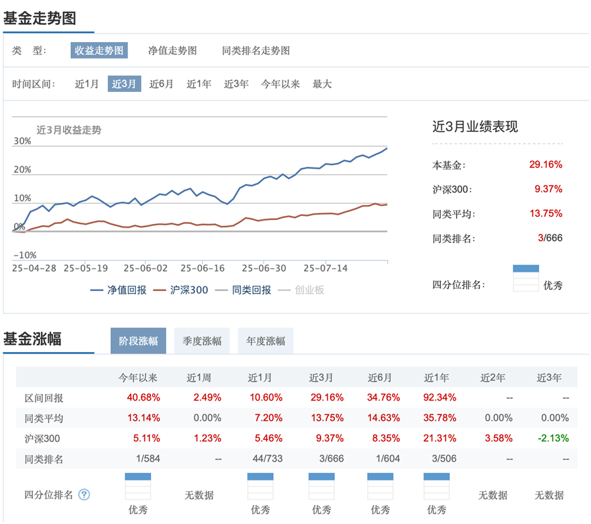Click the question mark help icon beside 四分位排名
This screenshot has width=591, height=524.
click(83, 494)
